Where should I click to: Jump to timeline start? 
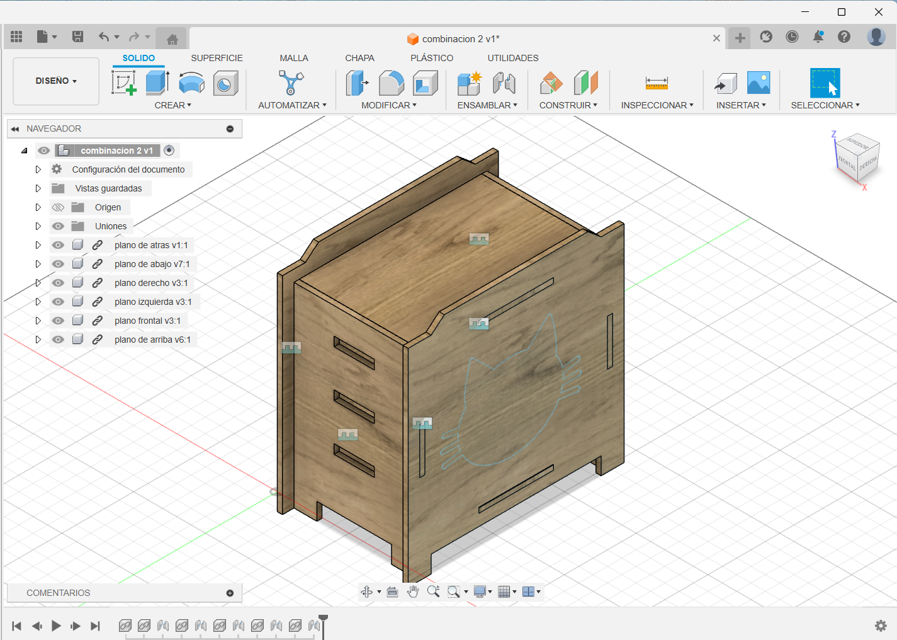pyautogui.click(x=17, y=626)
